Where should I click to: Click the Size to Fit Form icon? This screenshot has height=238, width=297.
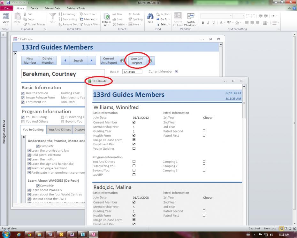coord(178,16)
